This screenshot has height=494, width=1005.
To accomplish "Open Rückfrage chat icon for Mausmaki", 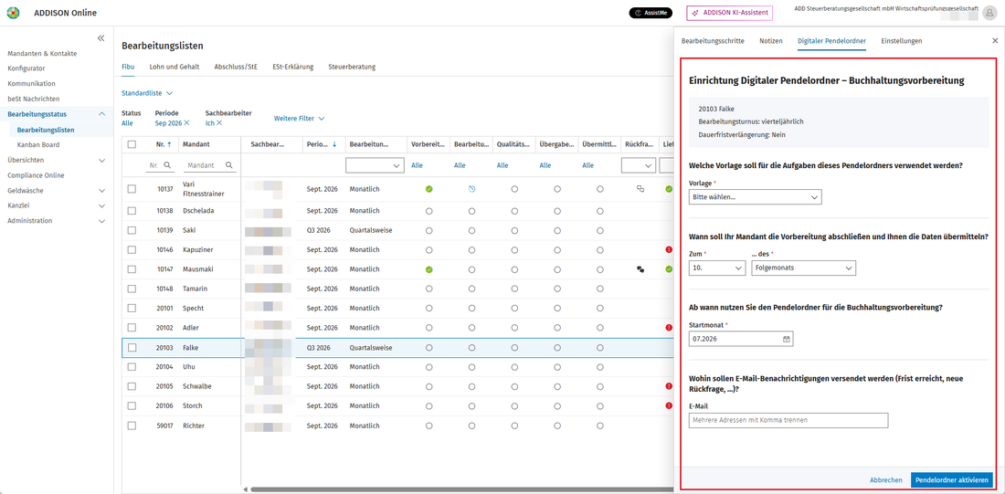I will point(640,269).
